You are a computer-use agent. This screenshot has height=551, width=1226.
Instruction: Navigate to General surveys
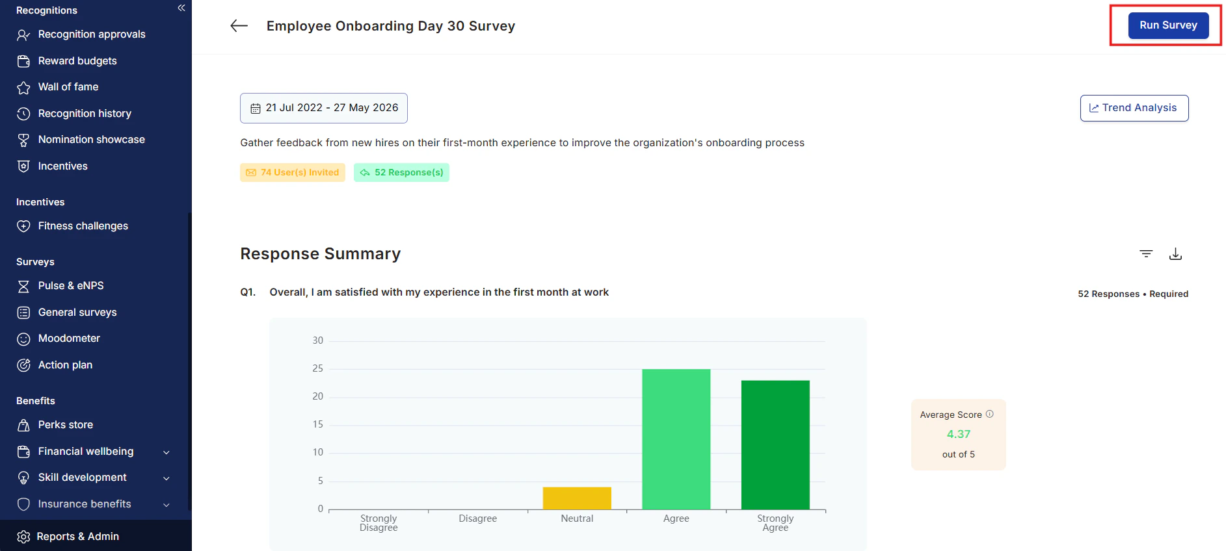[x=77, y=313]
